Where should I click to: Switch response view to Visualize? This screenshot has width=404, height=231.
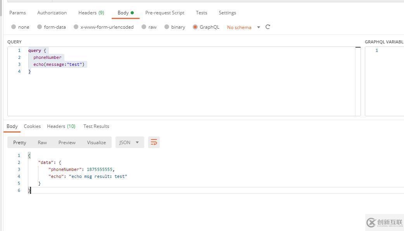click(x=97, y=142)
